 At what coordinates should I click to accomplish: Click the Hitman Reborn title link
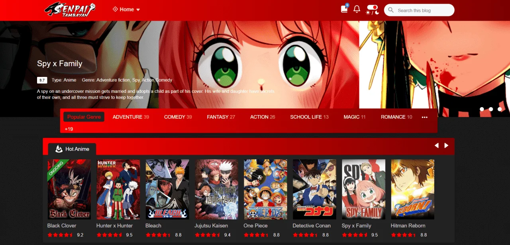point(408,225)
